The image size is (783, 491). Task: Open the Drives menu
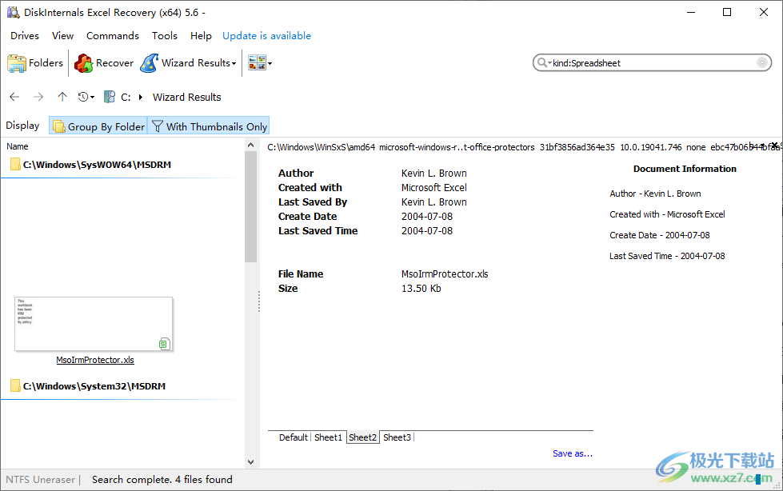(x=25, y=35)
